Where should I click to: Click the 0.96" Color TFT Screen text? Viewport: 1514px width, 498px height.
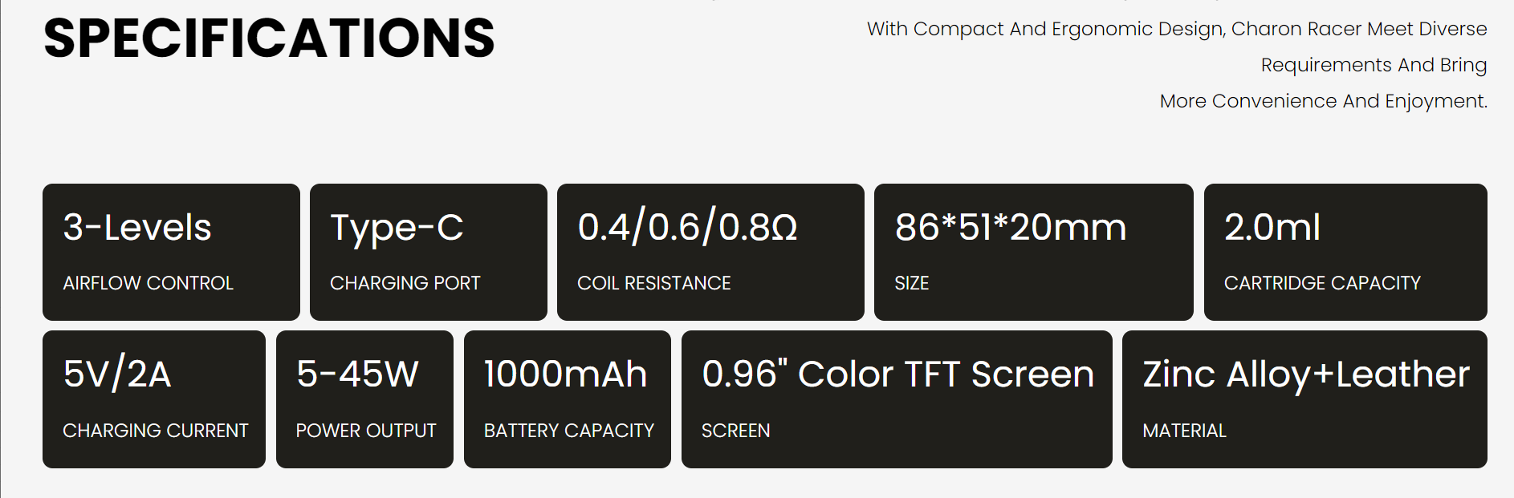[x=897, y=375]
